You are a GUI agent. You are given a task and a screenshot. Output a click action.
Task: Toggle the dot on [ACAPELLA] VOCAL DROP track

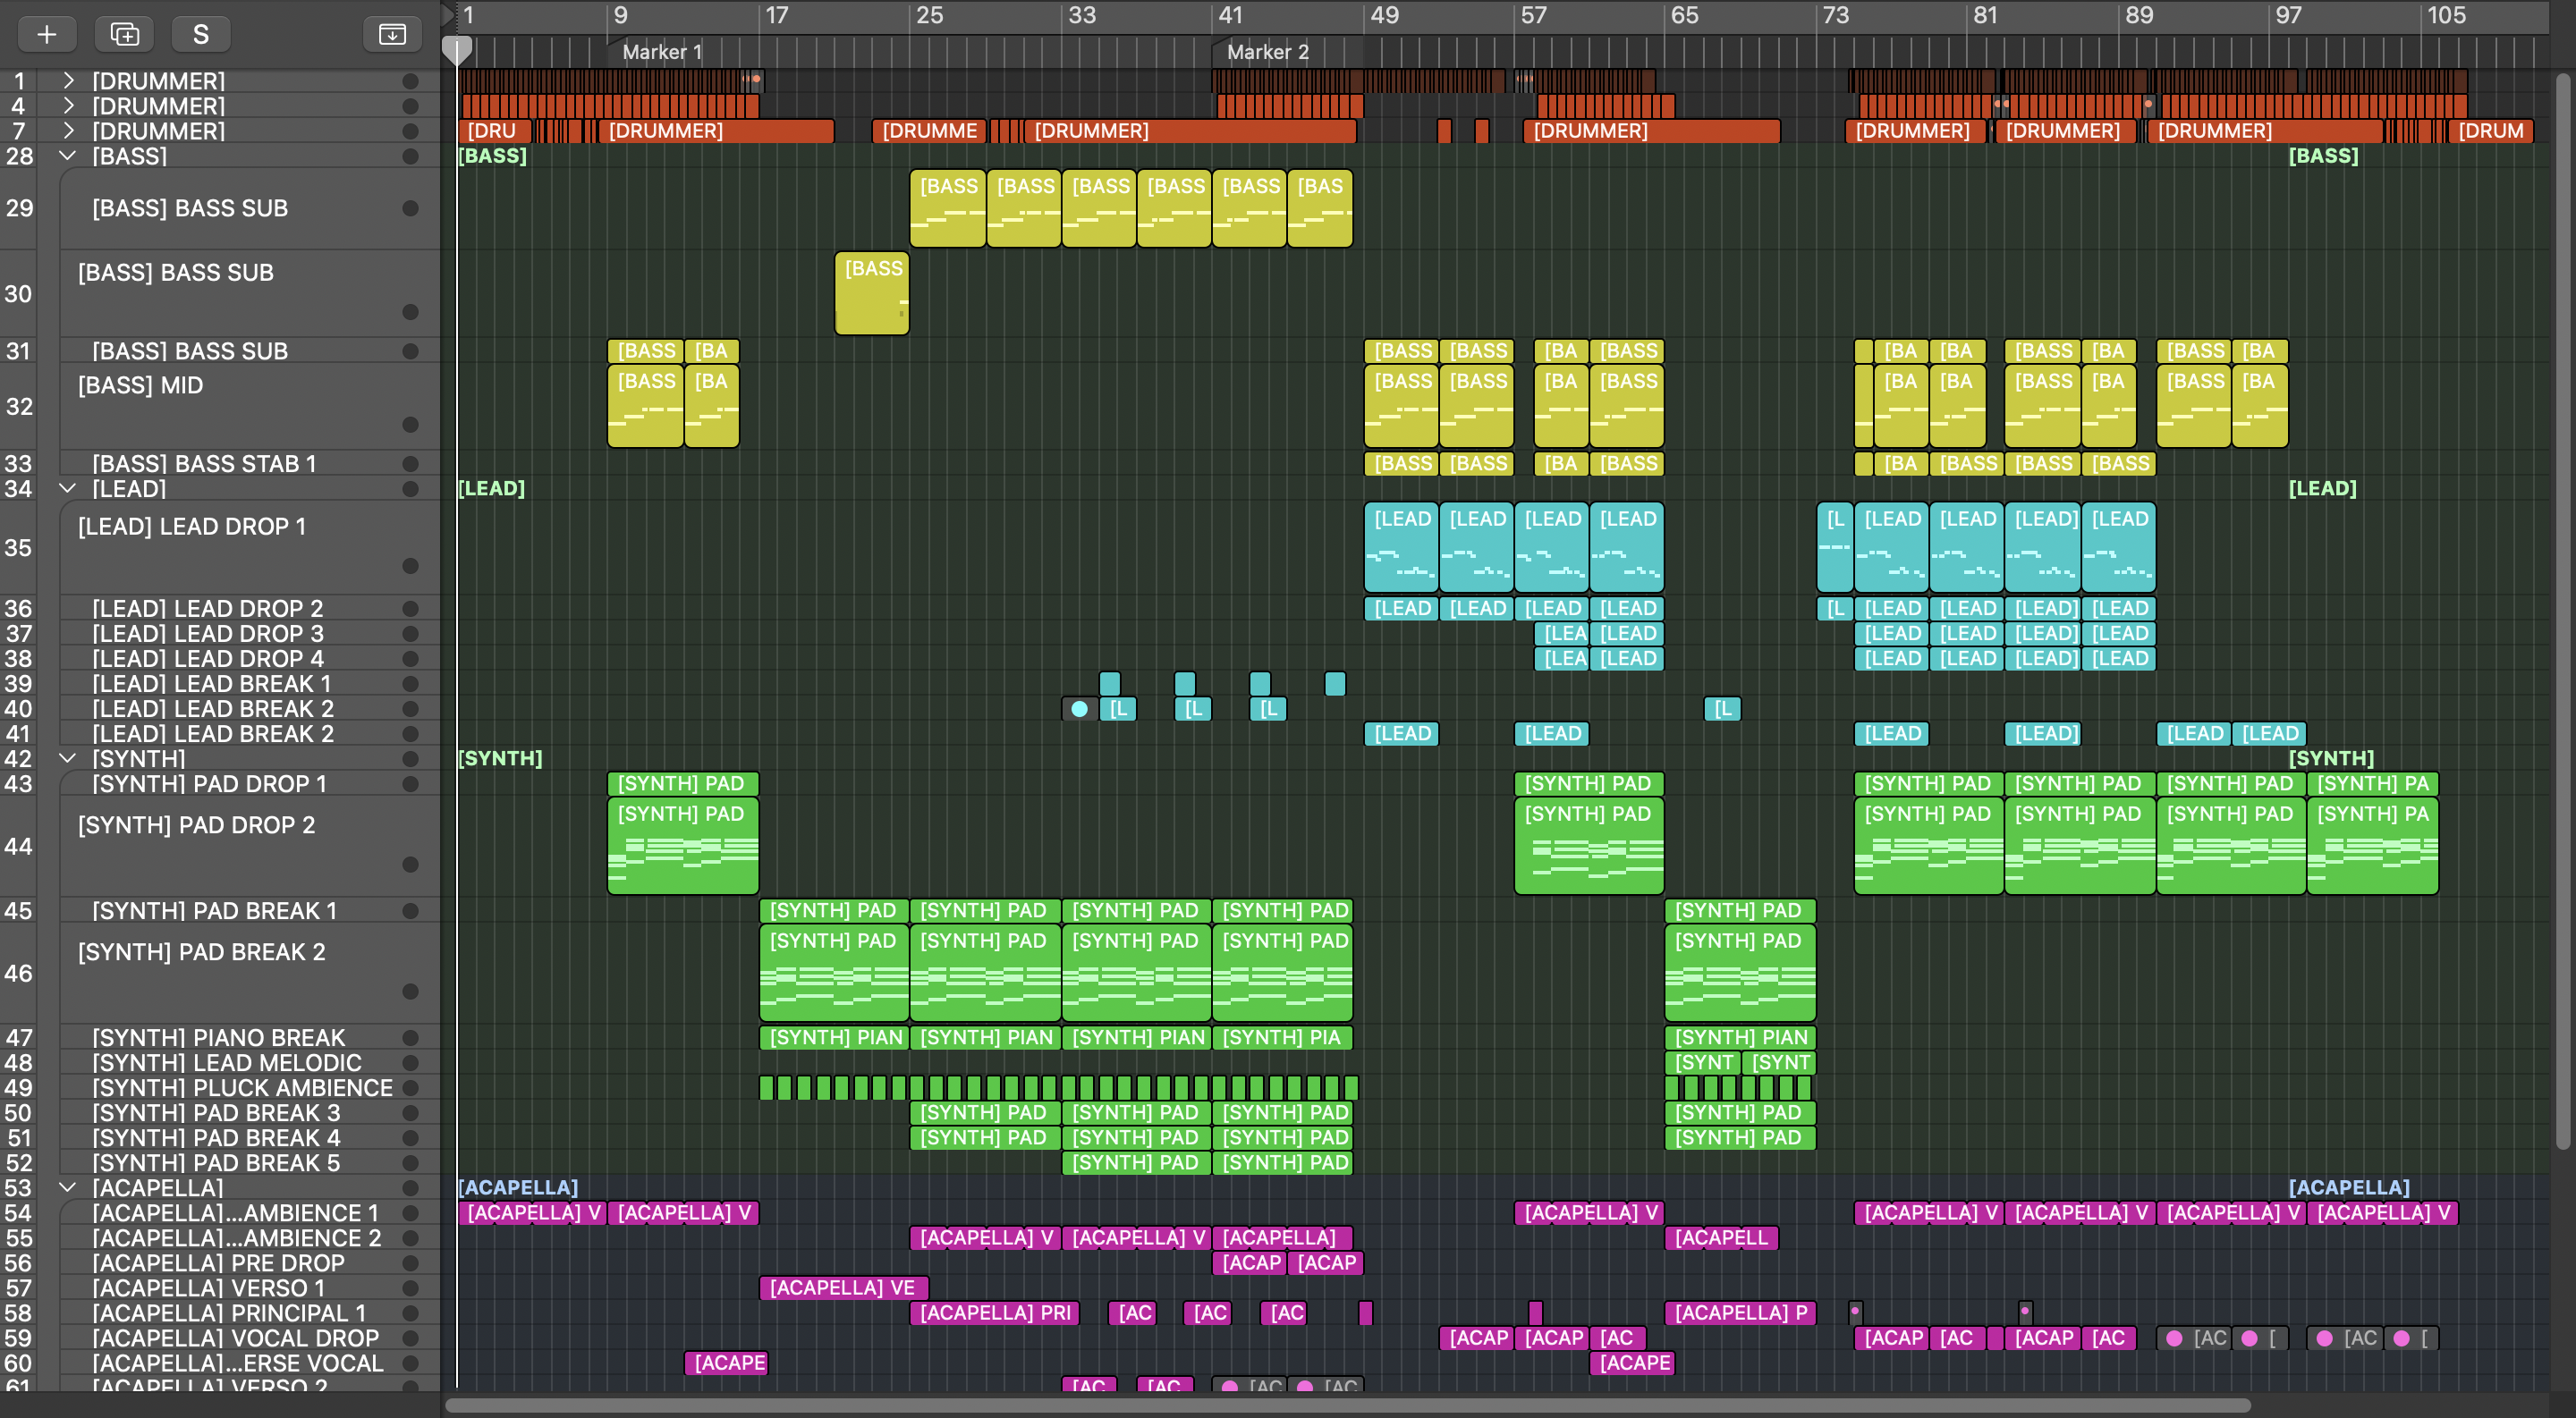pos(410,1338)
